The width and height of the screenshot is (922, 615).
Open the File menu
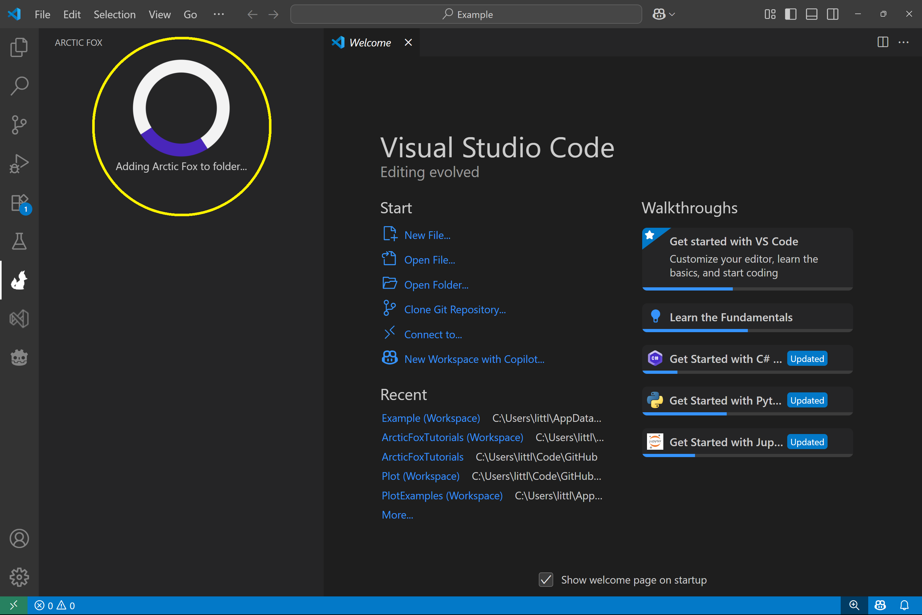coord(42,14)
